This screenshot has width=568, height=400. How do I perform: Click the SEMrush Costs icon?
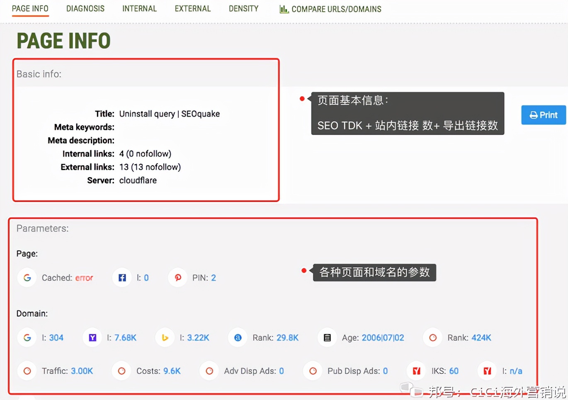coord(121,371)
